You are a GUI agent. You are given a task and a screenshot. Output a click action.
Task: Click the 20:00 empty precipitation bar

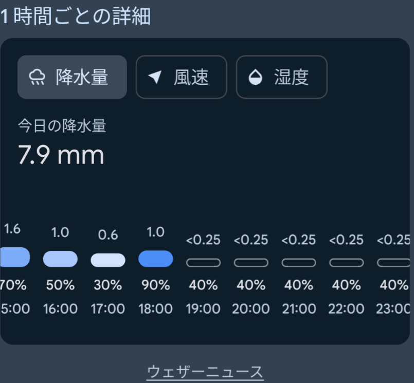(x=251, y=263)
